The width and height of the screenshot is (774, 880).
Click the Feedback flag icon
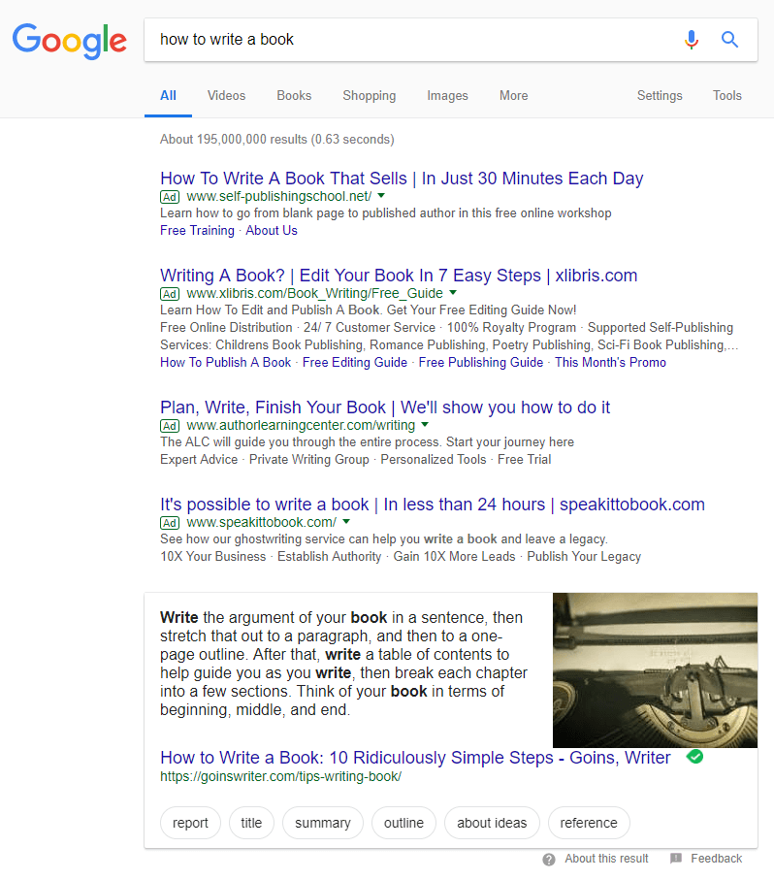click(676, 859)
